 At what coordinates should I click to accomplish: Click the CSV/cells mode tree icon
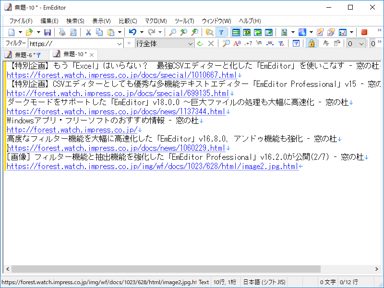(x=284, y=32)
